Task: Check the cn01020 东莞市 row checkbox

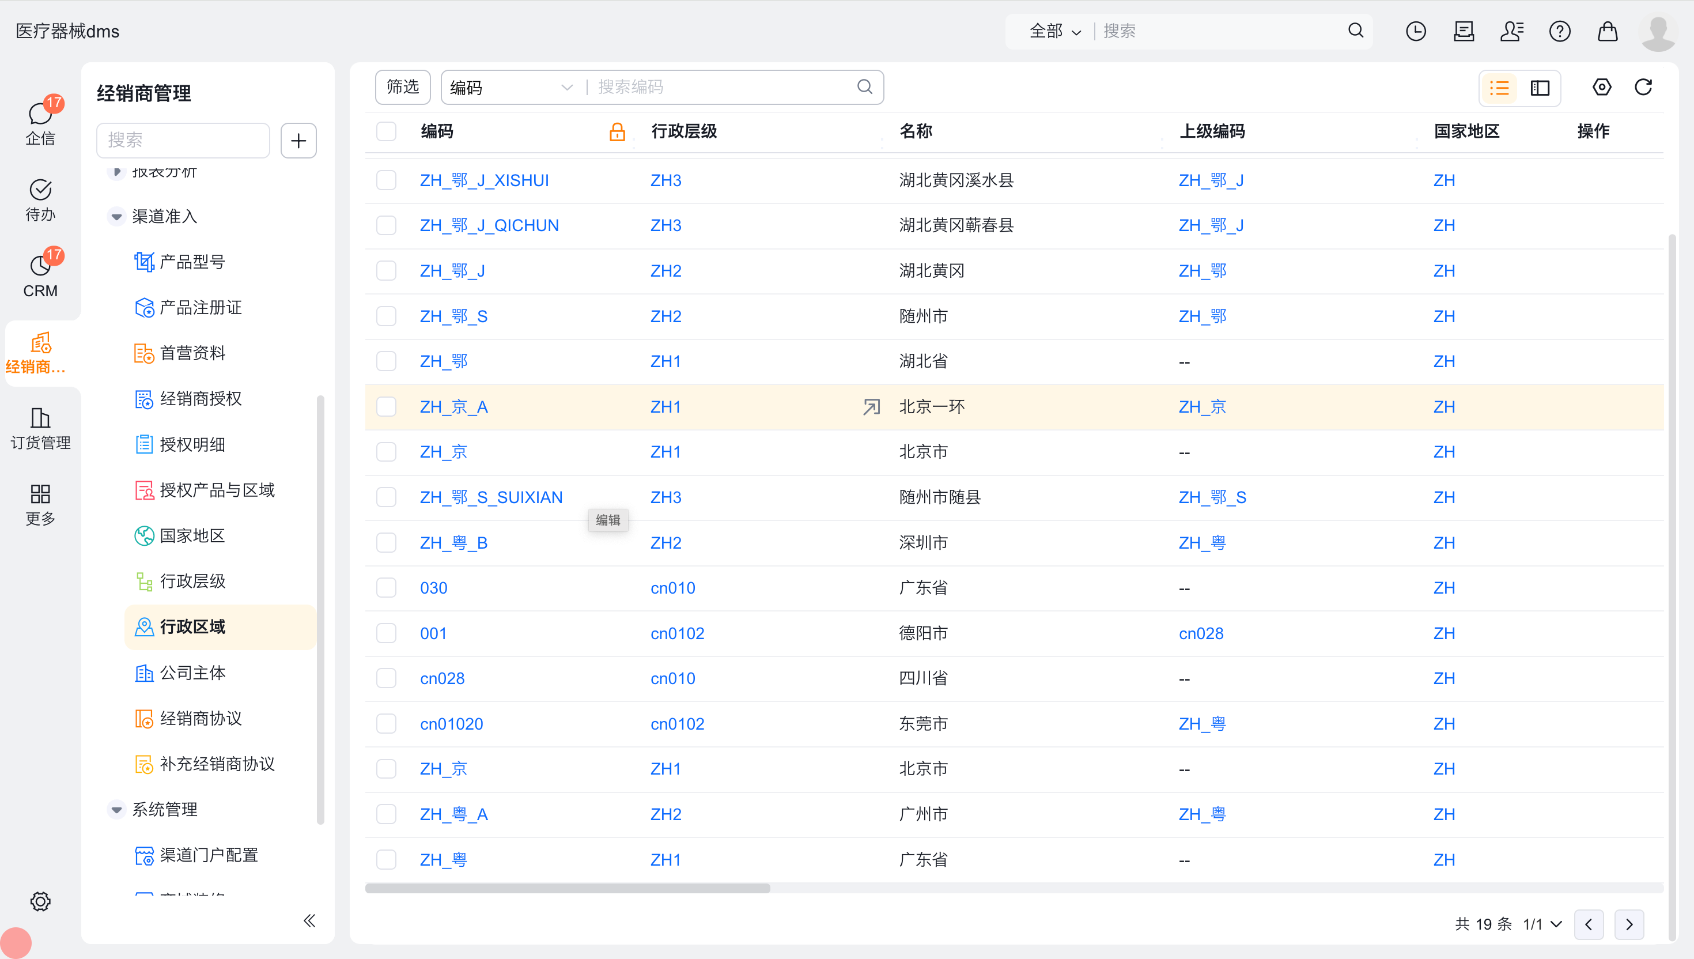Action: pyautogui.click(x=386, y=724)
